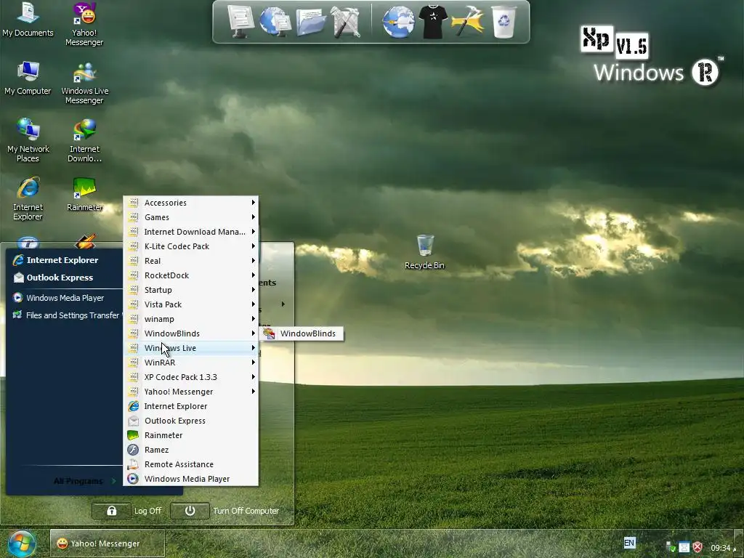Launch WindowBlinds from submenu
Image resolution: width=744 pixels, height=558 pixels.
click(x=301, y=333)
